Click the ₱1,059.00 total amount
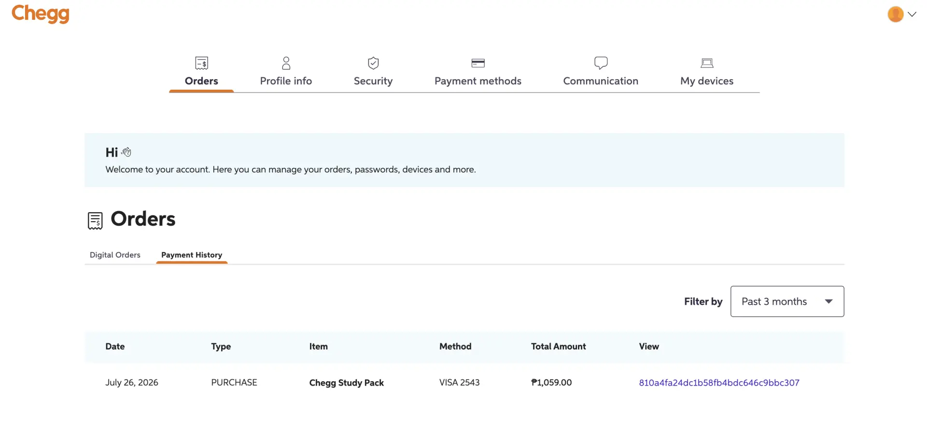The height and width of the screenshot is (443, 927). point(551,383)
